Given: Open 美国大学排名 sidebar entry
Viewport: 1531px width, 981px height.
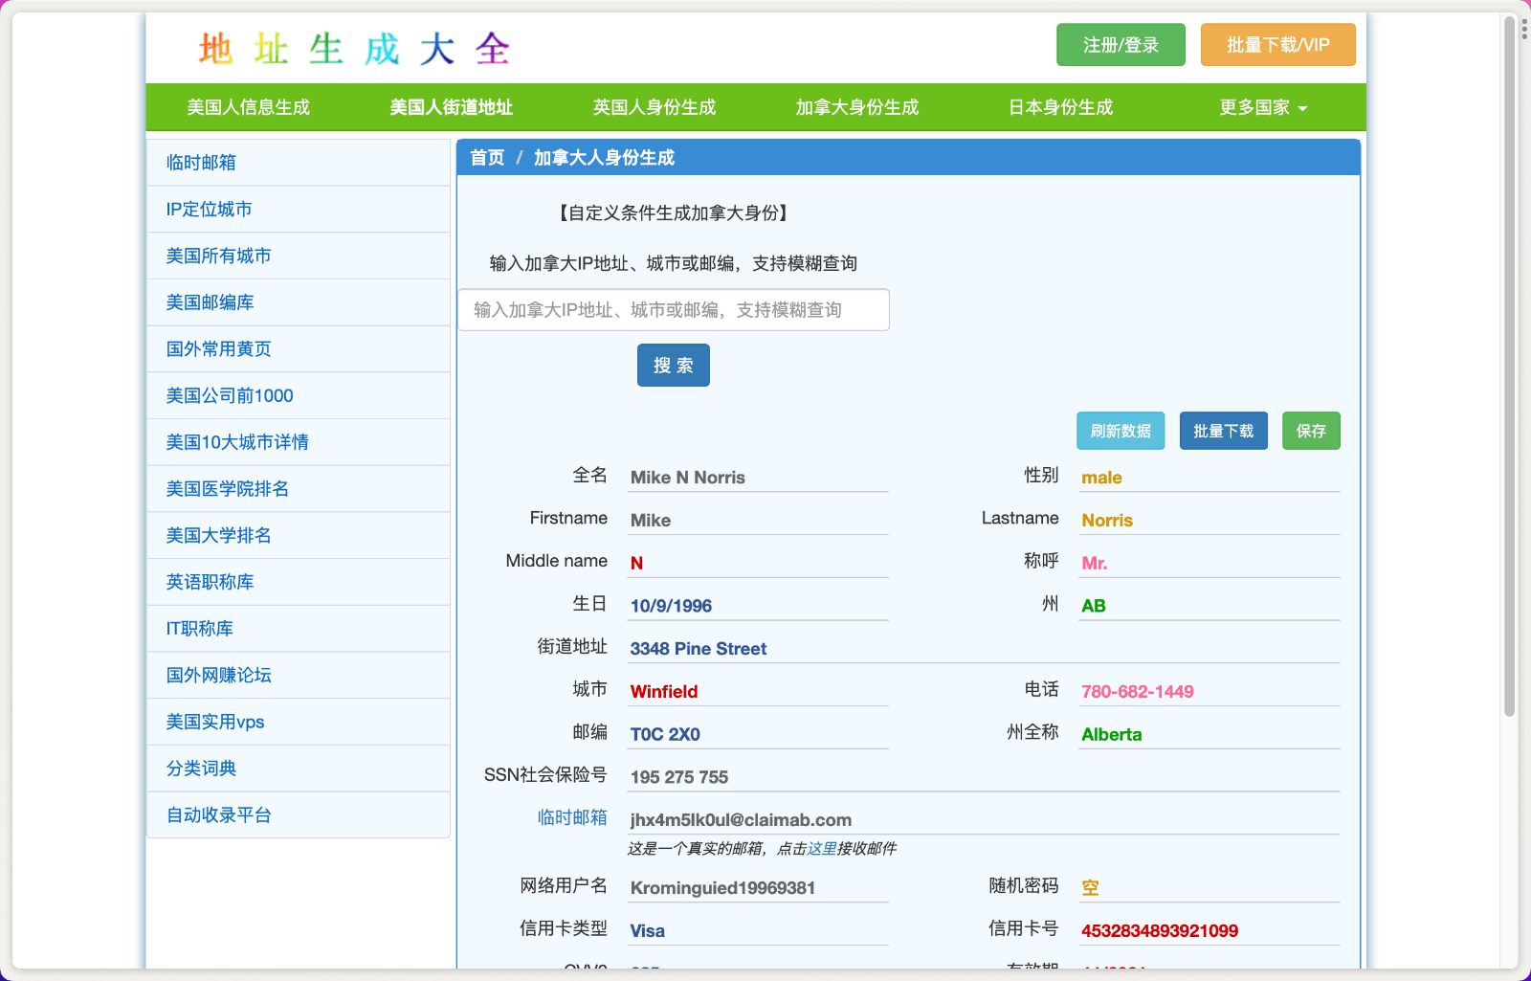Looking at the screenshot, I should [x=218, y=536].
